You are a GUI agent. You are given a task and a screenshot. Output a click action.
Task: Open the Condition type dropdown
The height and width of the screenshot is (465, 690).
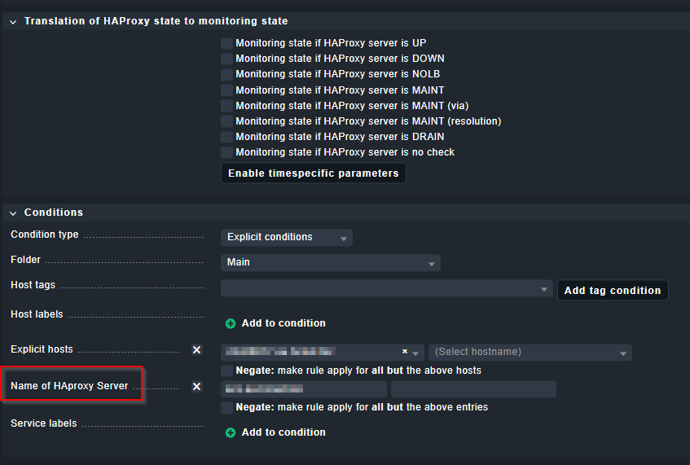(x=286, y=237)
